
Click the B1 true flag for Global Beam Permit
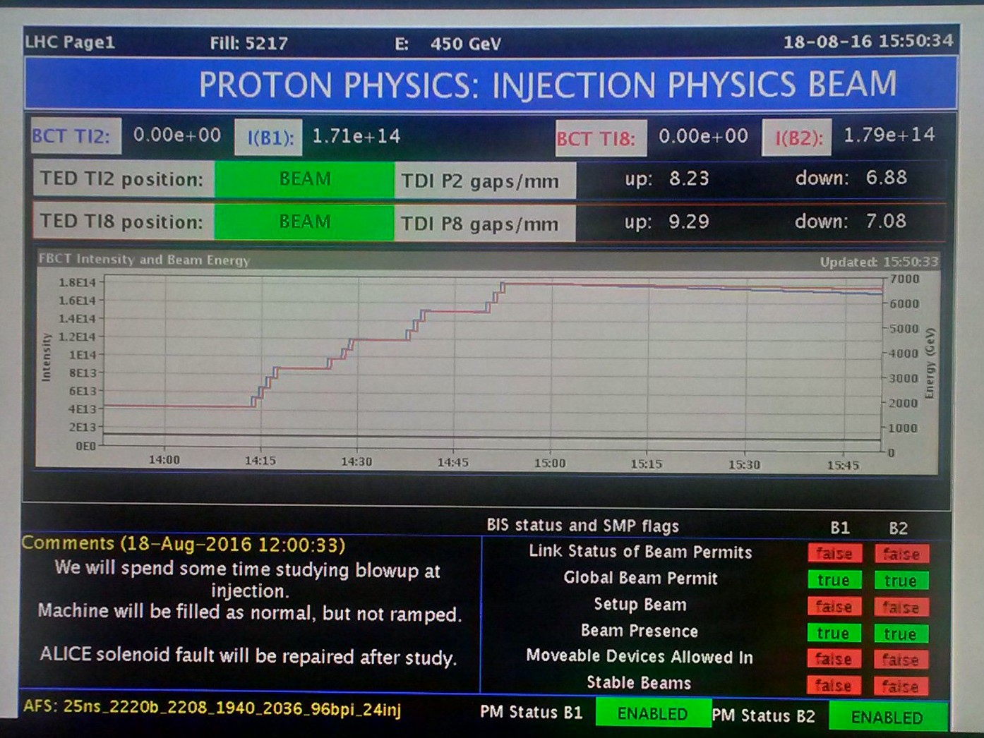pyautogui.click(x=834, y=580)
